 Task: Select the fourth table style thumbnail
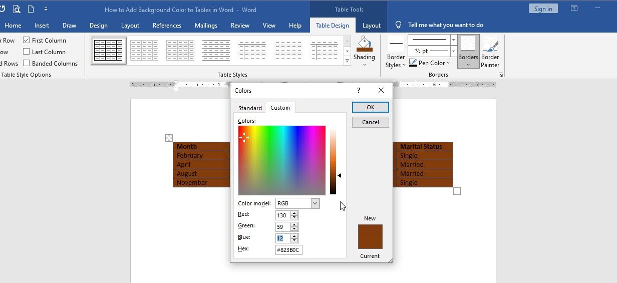coord(216,51)
